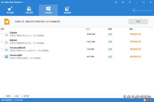Click the Windows帮助文件 folder icon

[x=6, y=49]
